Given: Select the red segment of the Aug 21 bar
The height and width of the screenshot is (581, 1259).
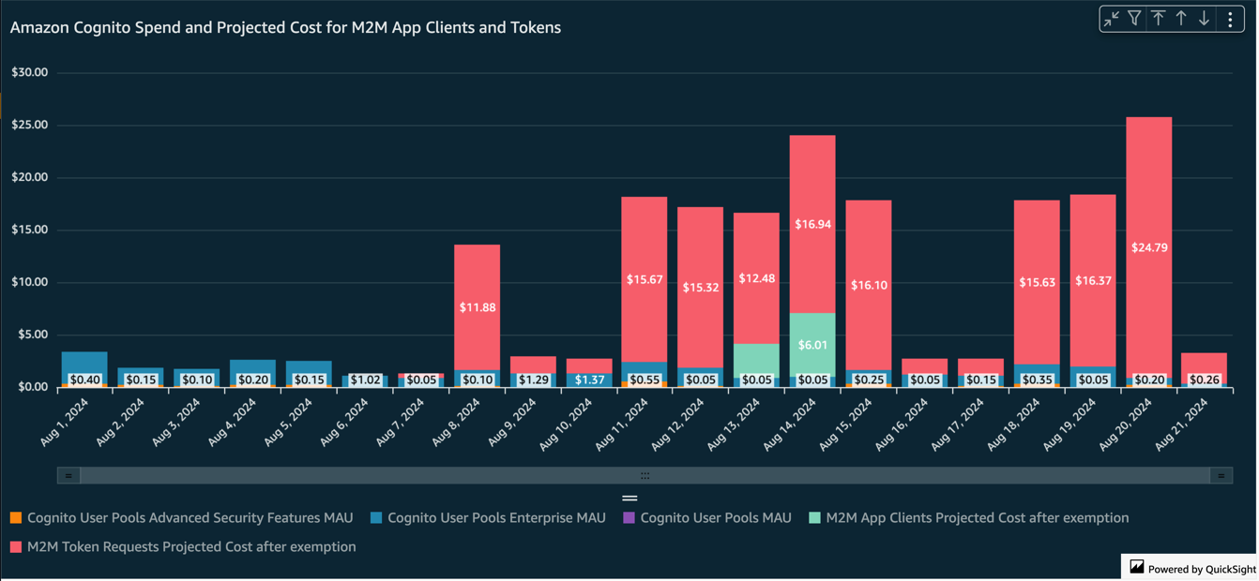Looking at the screenshot, I should click(1205, 363).
